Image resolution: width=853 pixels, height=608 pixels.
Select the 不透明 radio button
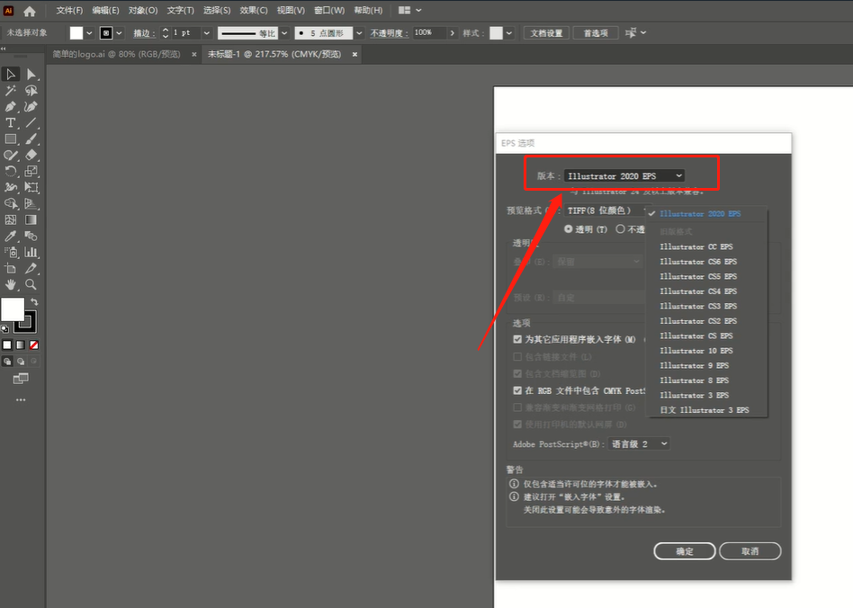pos(620,229)
